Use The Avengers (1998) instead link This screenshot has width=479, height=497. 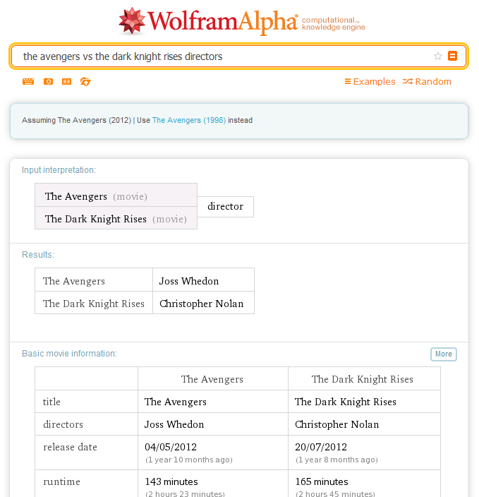[x=189, y=120]
